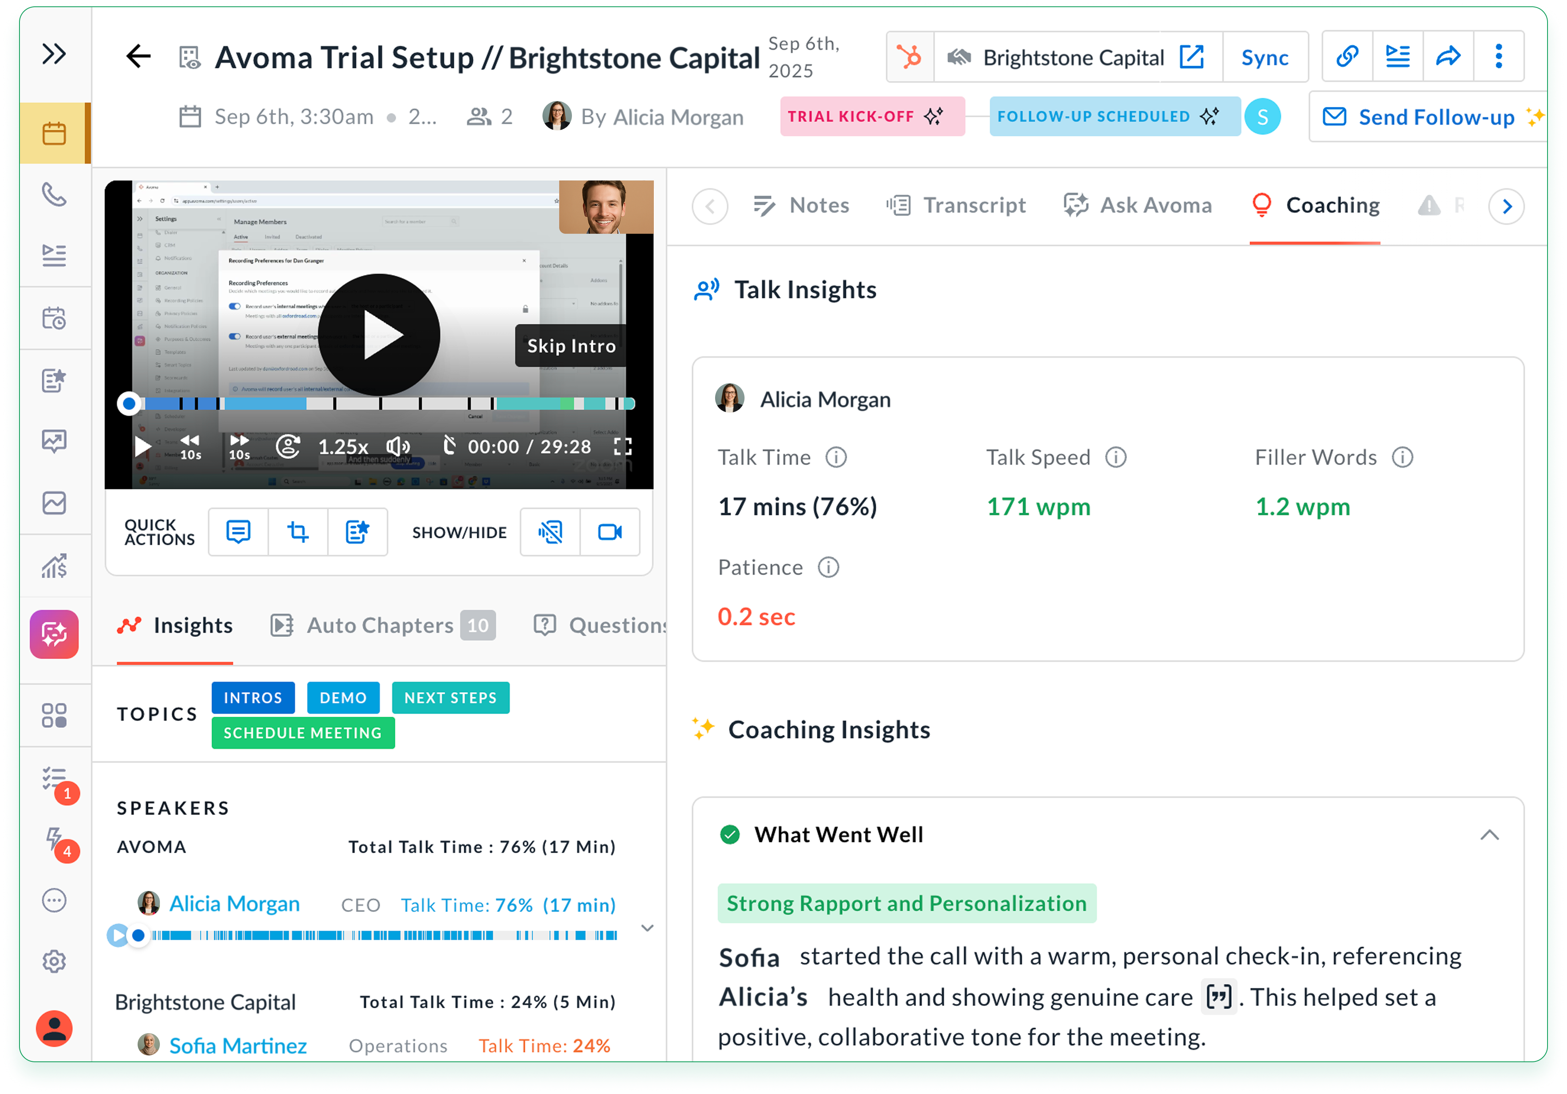Select the Insights tab below the video
This screenshot has height=1094, width=1567.
pos(175,625)
